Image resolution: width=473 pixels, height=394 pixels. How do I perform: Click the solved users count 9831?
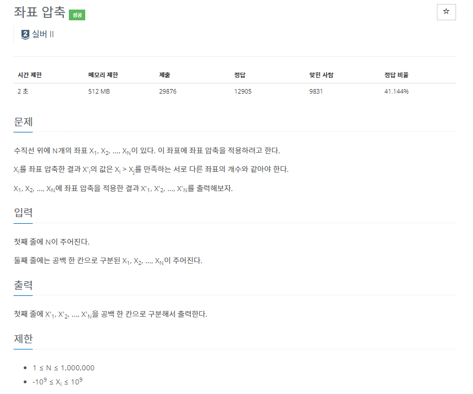click(316, 91)
